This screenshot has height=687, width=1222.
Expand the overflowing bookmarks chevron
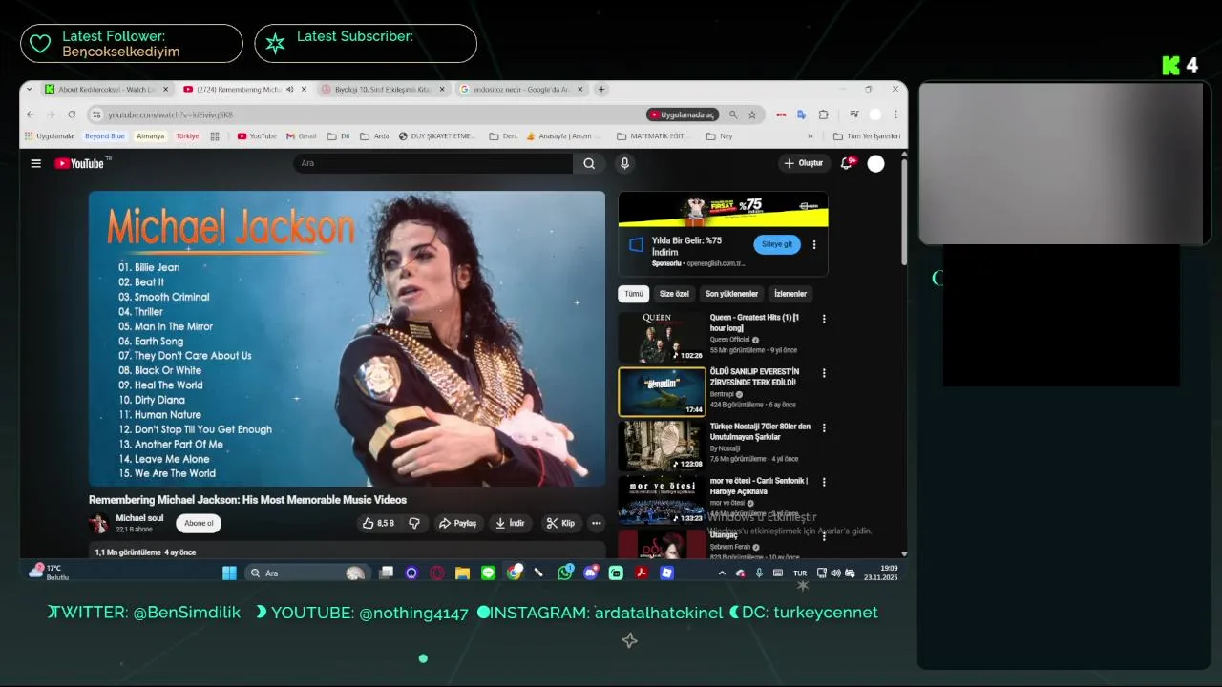click(811, 136)
